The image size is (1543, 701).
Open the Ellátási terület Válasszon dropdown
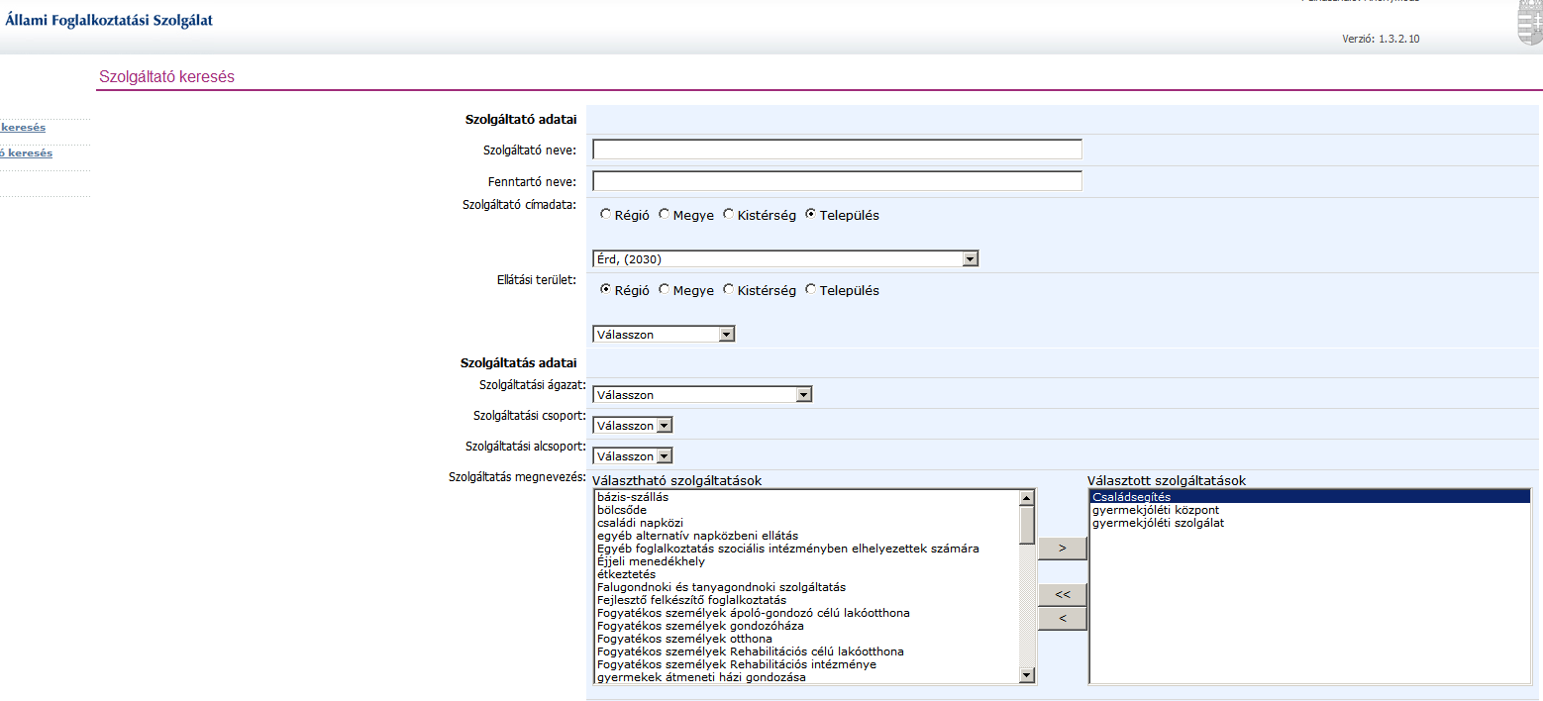click(x=664, y=334)
